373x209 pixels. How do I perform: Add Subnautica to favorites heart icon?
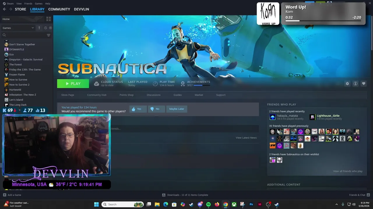click(x=364, y=84)
